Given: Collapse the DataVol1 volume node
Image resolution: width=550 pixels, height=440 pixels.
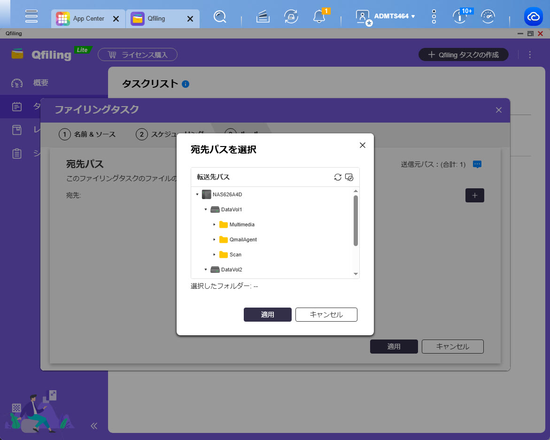Looking at the screenshot, I should pos(206,209).
